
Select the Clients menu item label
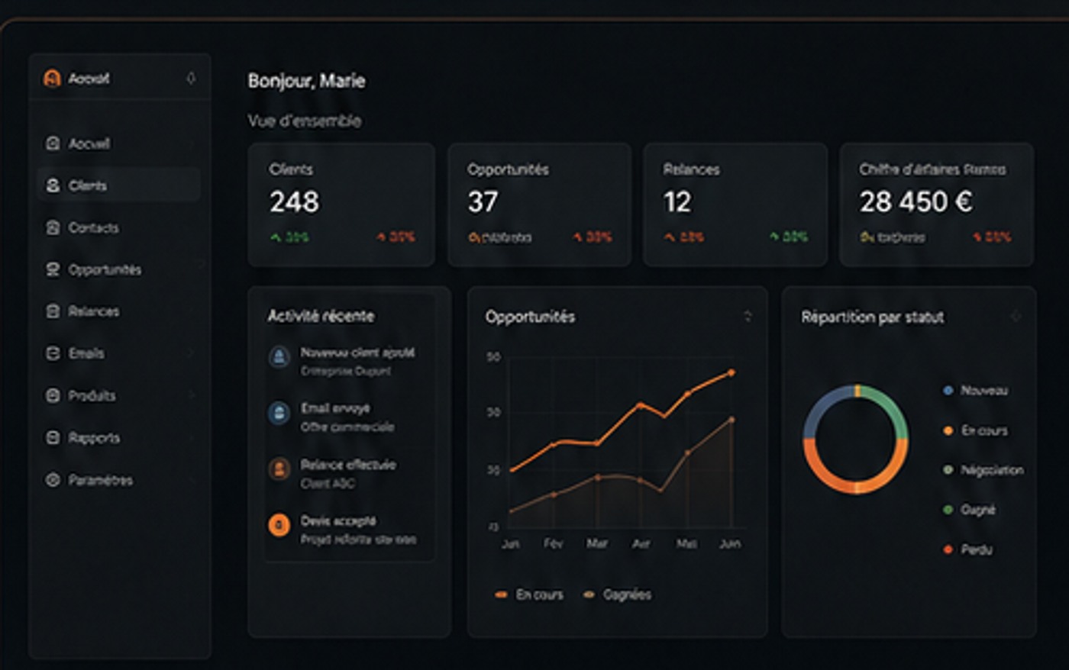(88, 185)
